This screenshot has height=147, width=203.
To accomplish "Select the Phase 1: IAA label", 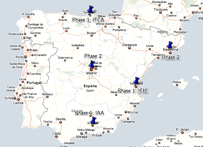I will pyautogui.click(x=90, y=113).
